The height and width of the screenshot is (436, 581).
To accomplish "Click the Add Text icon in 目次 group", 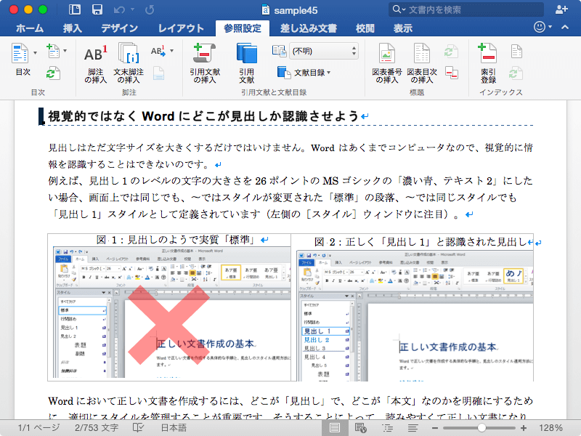I will coord(53,51).
